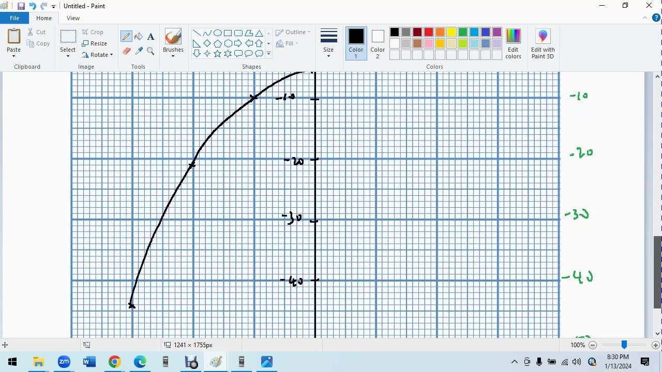662x372 pixels.
Task: Activate the Magnifier tool
Action: [151, 51]
